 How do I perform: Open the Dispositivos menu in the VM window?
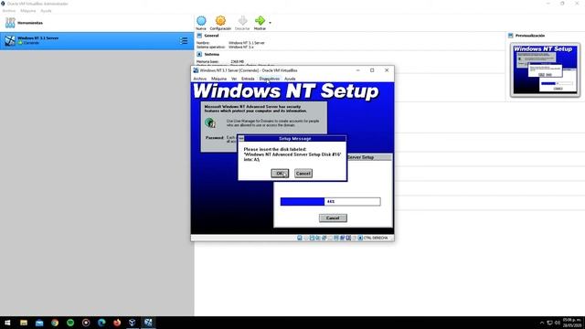pyautogui.click(x=270, y=79)
